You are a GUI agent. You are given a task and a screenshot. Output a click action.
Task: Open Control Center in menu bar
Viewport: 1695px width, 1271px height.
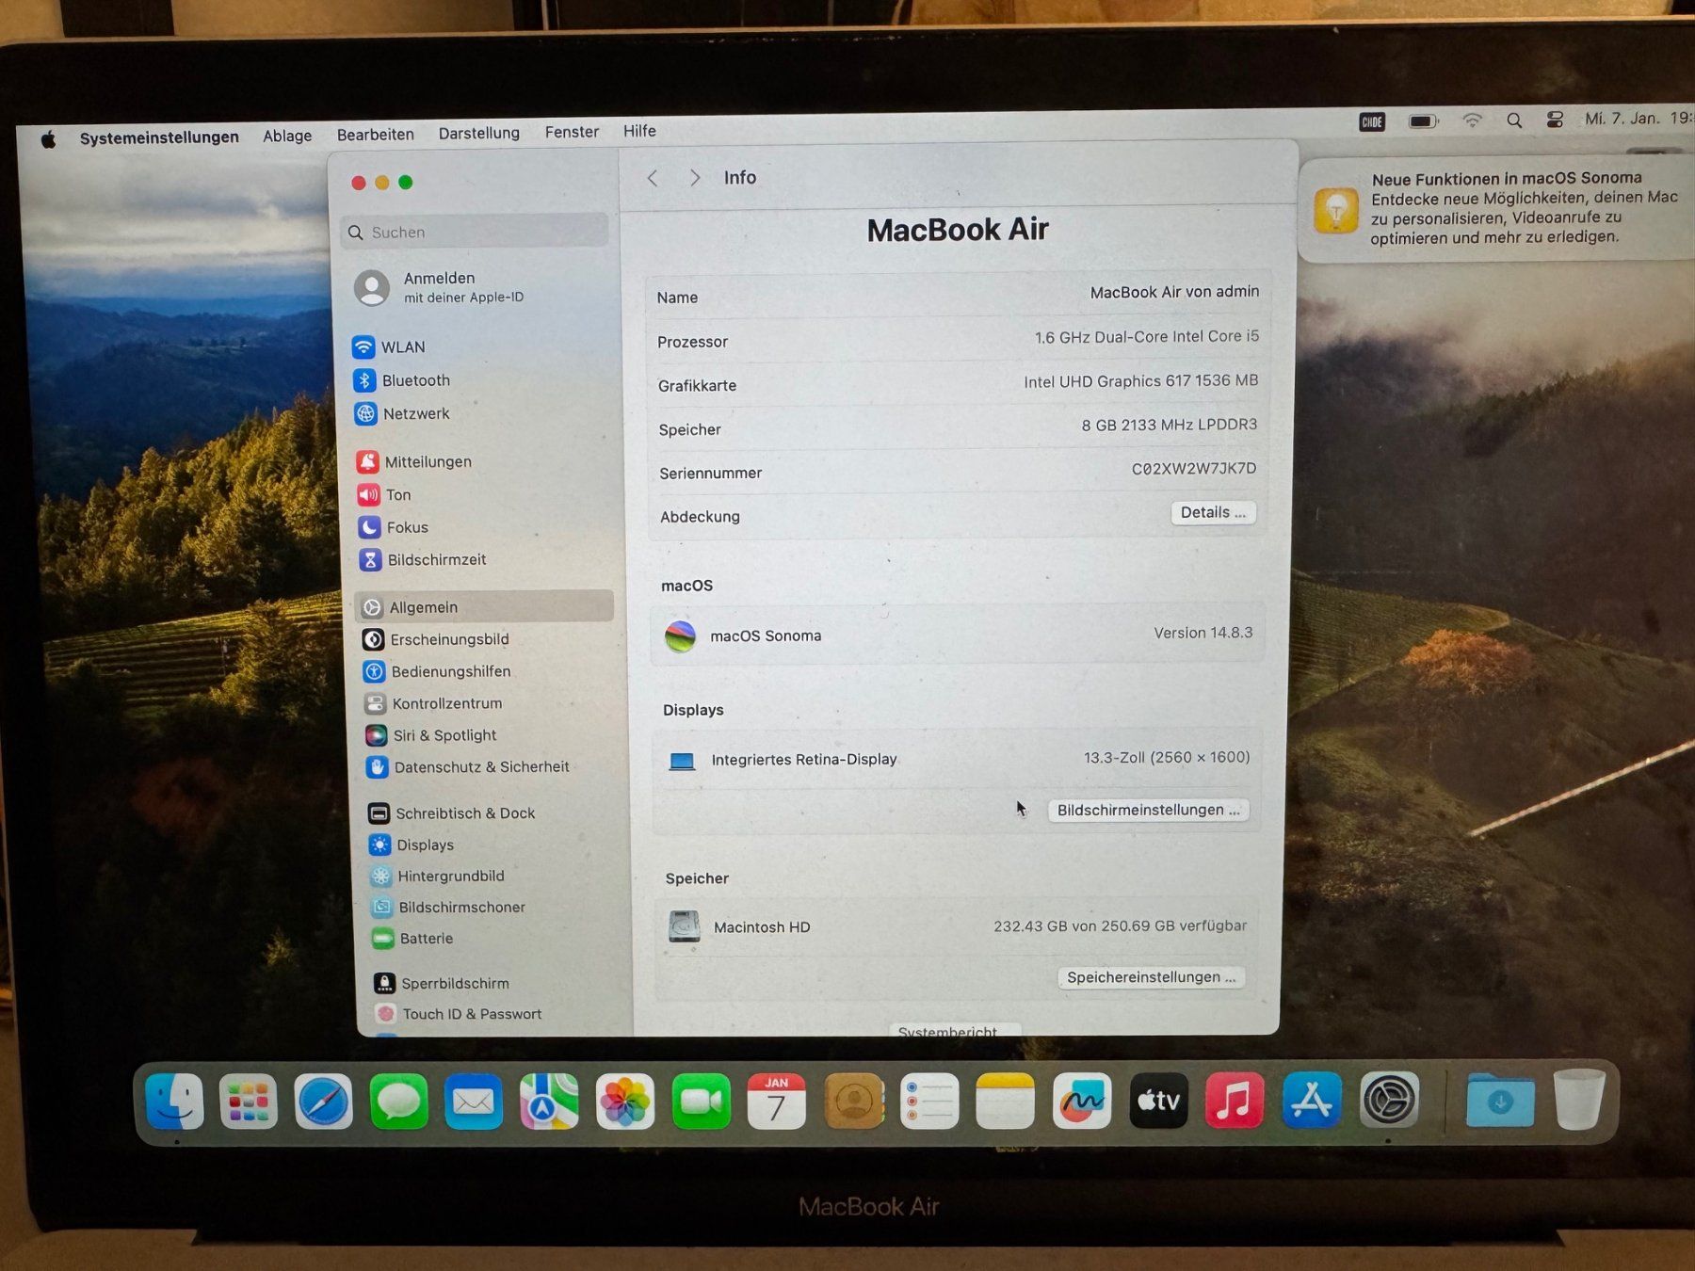[1555, 120]
